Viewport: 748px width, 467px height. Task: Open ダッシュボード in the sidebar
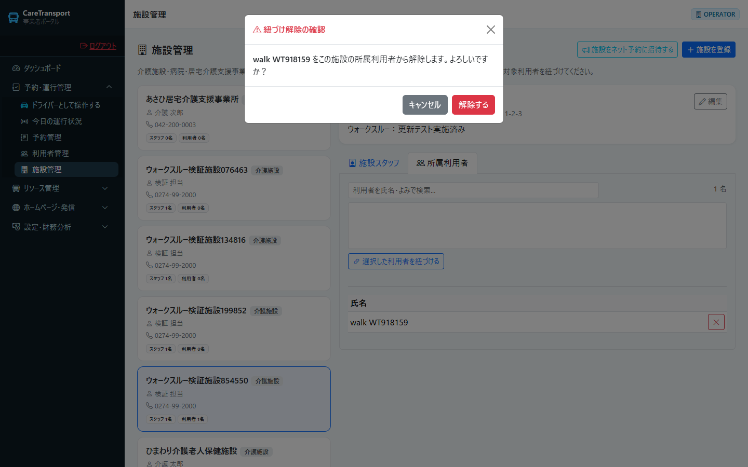[62, 68]
